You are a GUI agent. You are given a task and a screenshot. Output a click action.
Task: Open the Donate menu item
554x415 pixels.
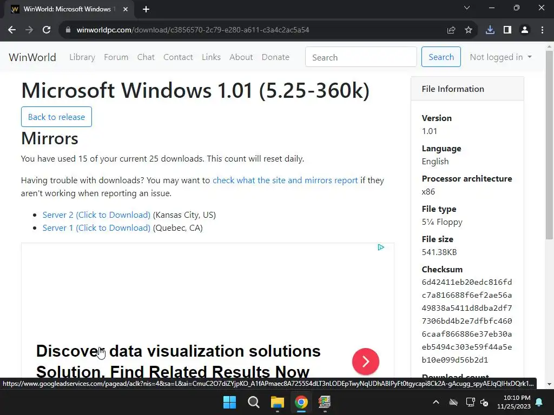[x=275, y=57]
